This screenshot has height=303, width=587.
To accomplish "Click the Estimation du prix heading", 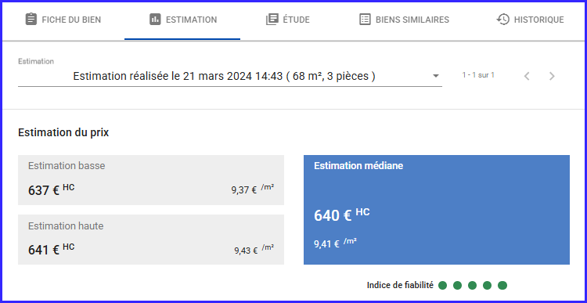I will pyautogui.click(x=63, y=132).
